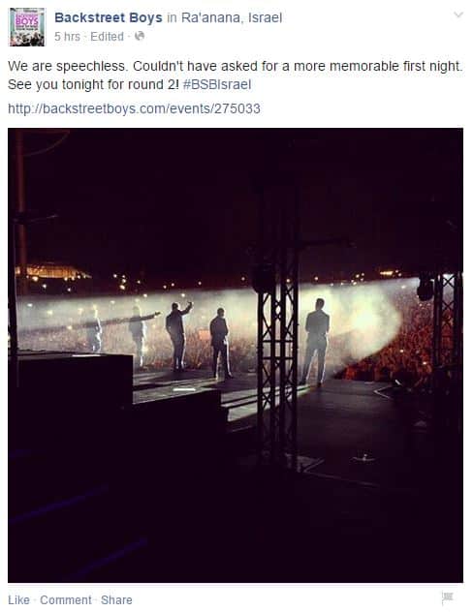
Task: Share the Backstreet Boys post
Action: [x=116, y=600]
